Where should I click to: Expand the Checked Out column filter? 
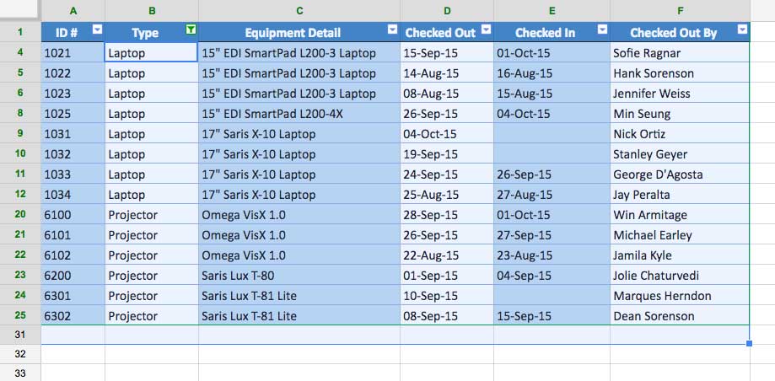(x=485, y=30)
